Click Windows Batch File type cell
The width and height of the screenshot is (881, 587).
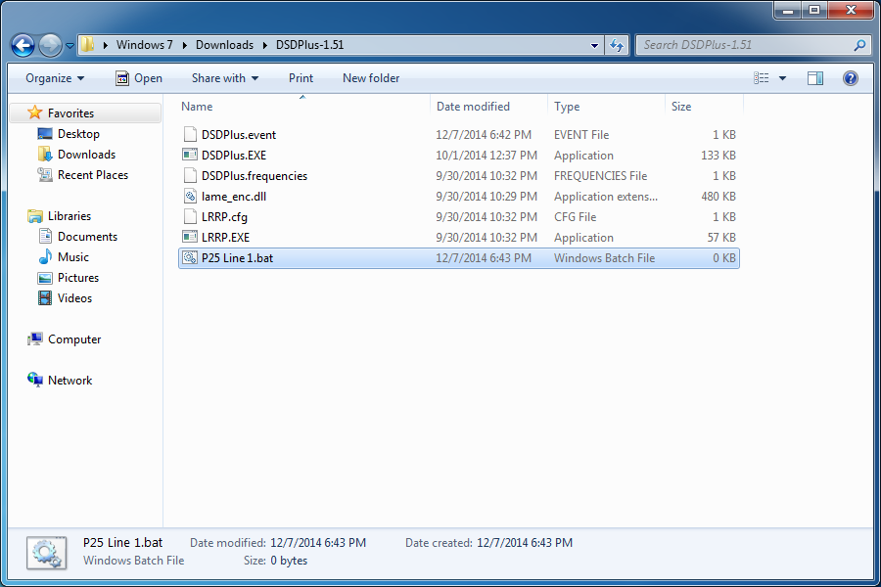click(x=605, y=258)
